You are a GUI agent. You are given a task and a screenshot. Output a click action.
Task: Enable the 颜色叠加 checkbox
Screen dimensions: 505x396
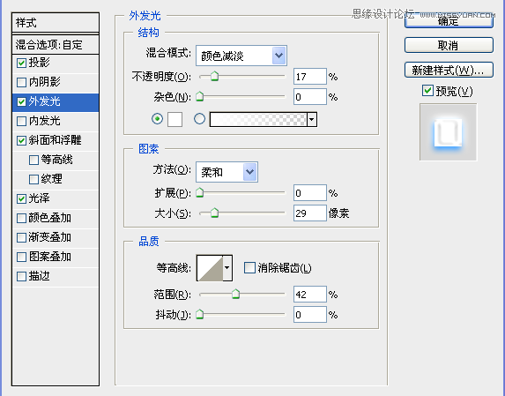pos(21,218)
